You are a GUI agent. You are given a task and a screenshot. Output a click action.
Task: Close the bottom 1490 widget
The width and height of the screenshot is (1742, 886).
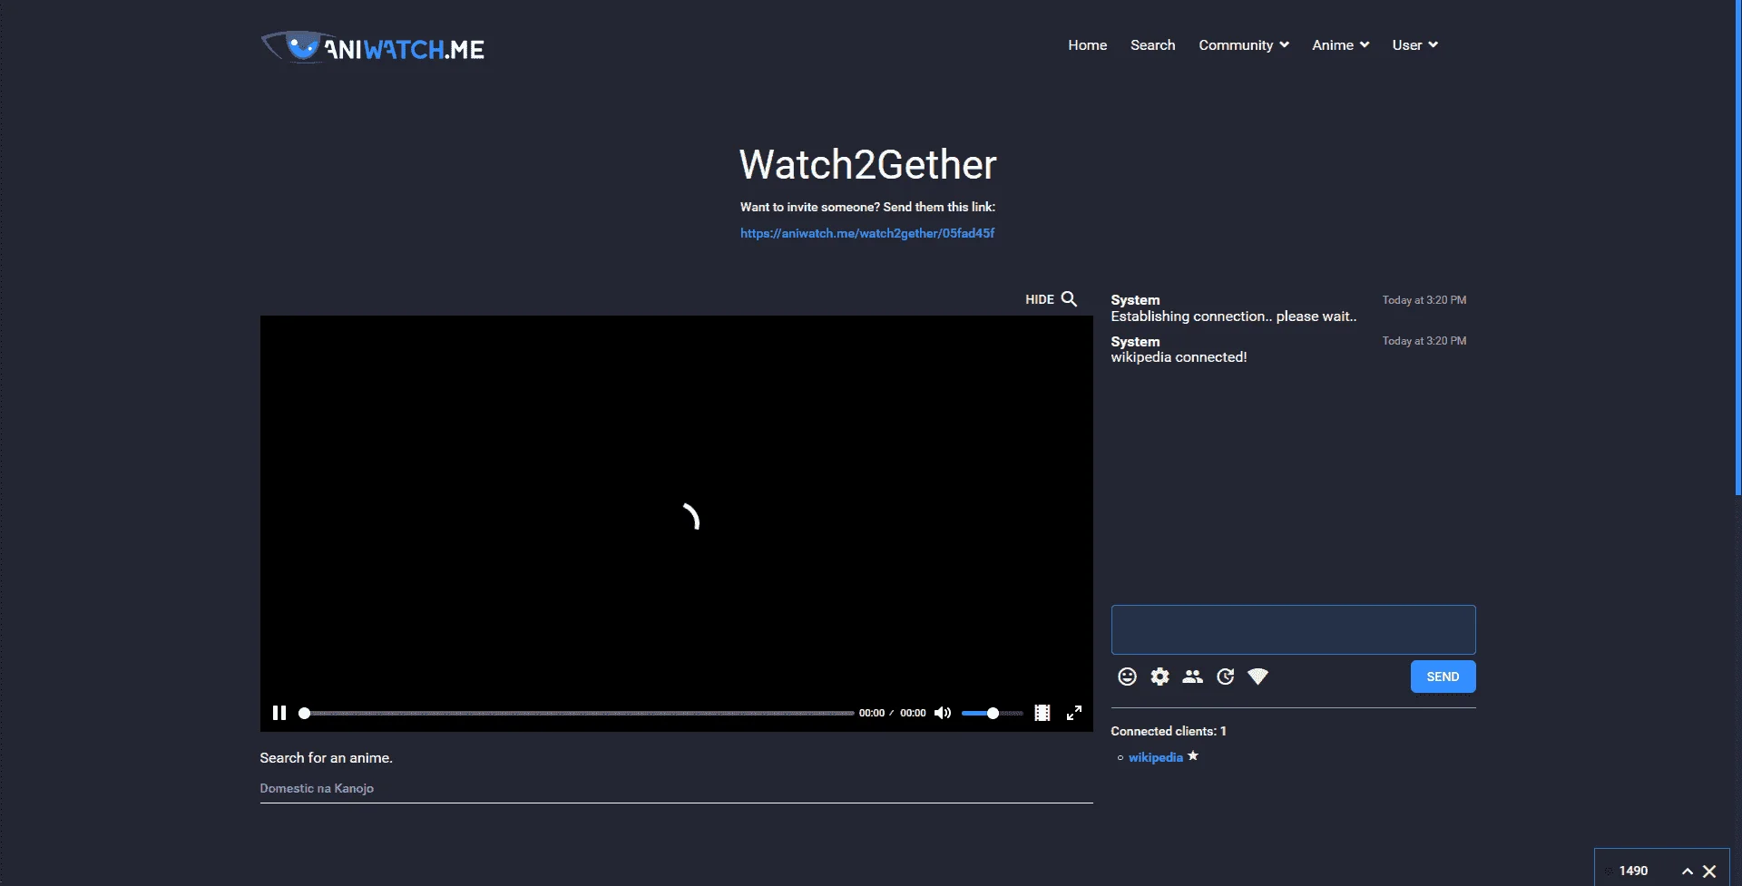coord(1709,871)
